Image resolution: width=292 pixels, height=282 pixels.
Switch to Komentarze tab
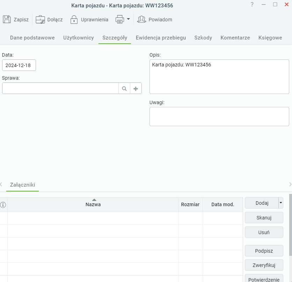pos(235,38)
